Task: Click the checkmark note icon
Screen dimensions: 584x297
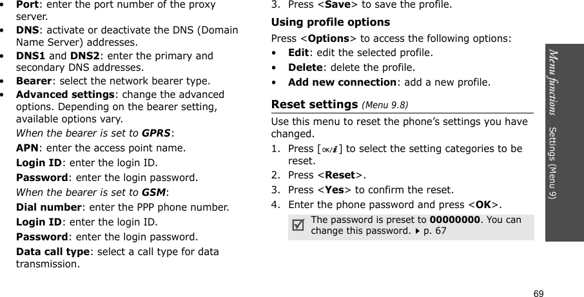Action: pyautogui.click(x=297, y=224)
